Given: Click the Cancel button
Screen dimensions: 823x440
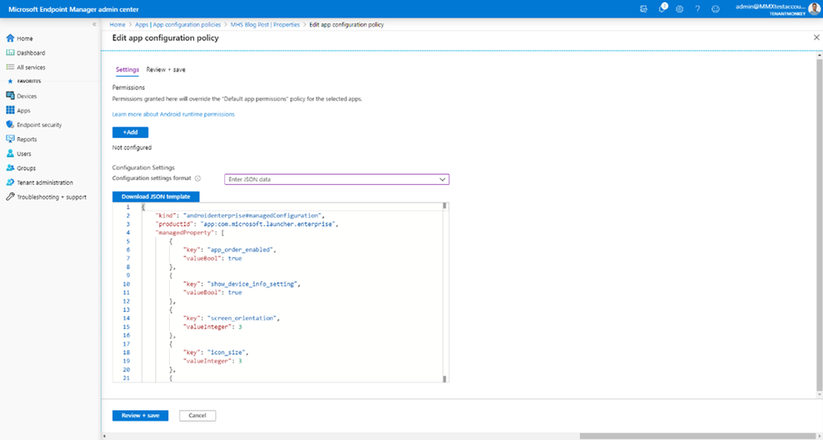Looking at the screenshot, I should click(197, 416).
